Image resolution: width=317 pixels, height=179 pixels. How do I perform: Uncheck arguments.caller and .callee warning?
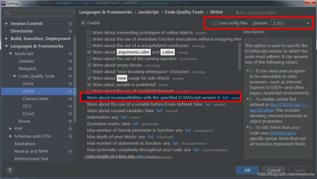point(89,52)
